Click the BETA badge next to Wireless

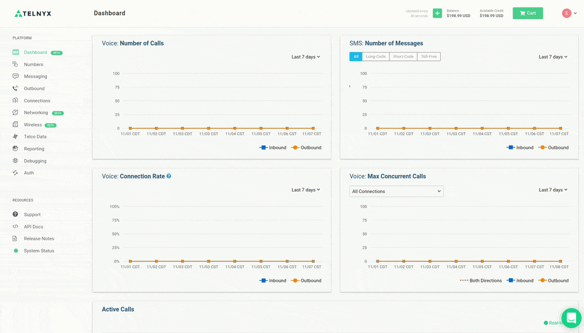pos(51,125)
